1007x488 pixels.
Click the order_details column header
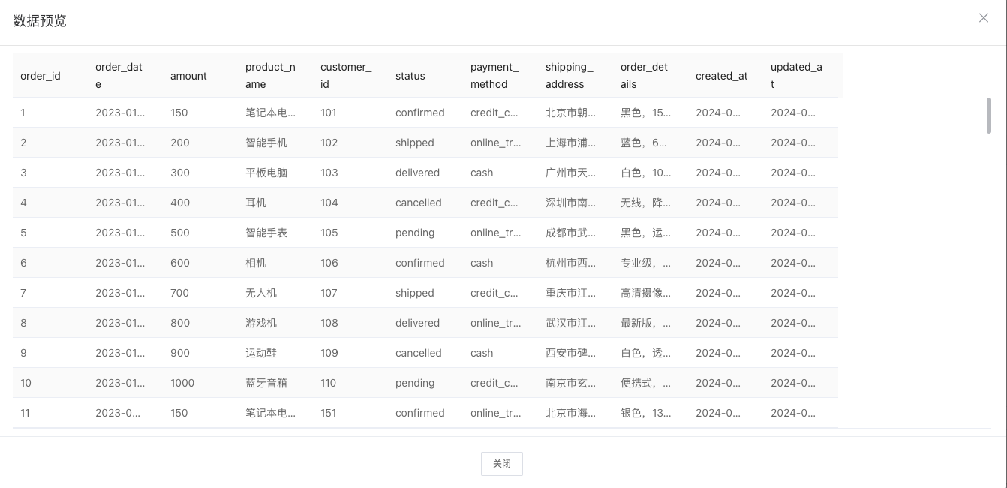click(x=644, y=76)
